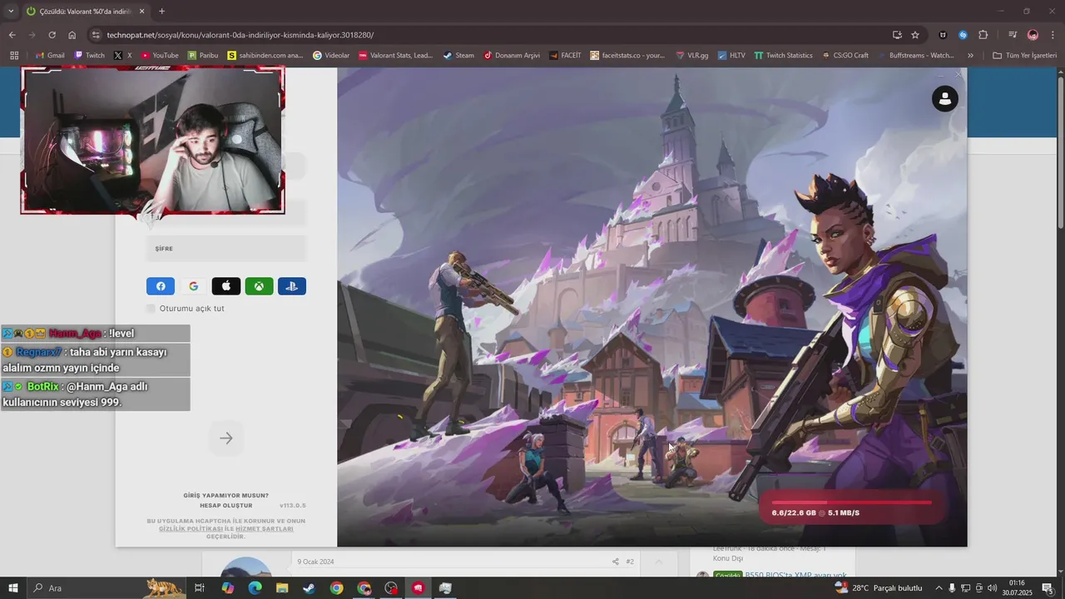The height and width of the screenshot is (599, 1065).
Task: Open Task View on the taskbar
Action: coord(200,588)
